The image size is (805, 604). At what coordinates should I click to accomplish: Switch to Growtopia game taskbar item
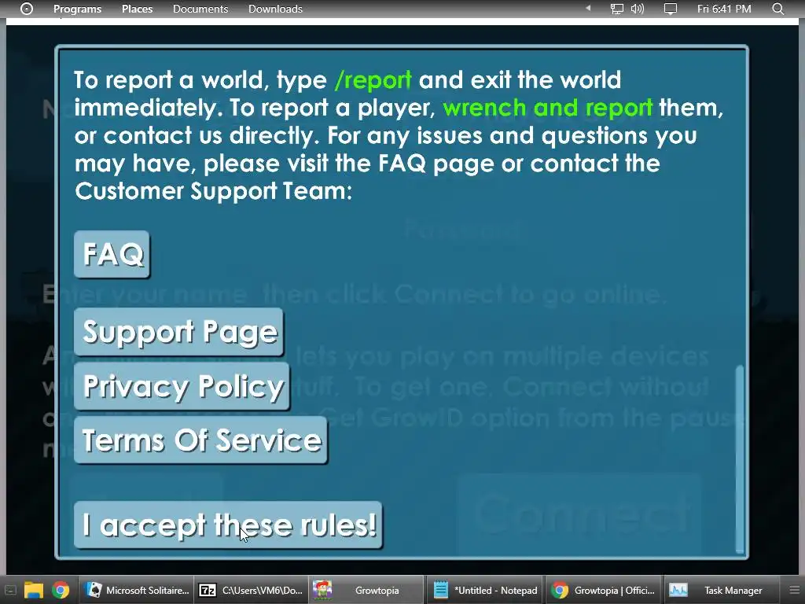tap(366, 590)
